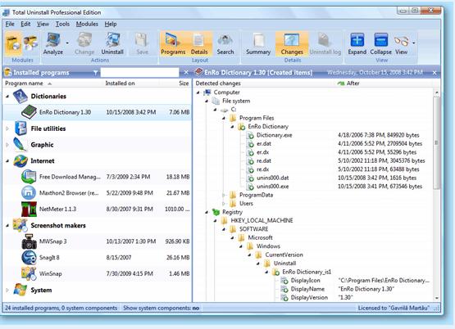Click the program search input field
Image resolution: width=455 pixels, height=329 pixels.
[x=139, y=72]
